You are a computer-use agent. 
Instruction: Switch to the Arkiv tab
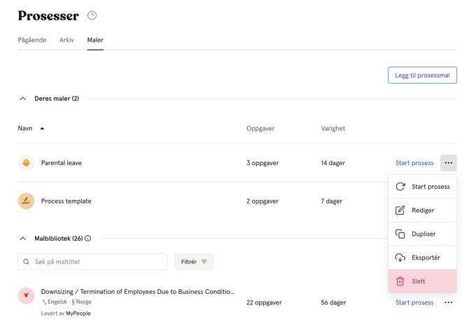(66, 40)
